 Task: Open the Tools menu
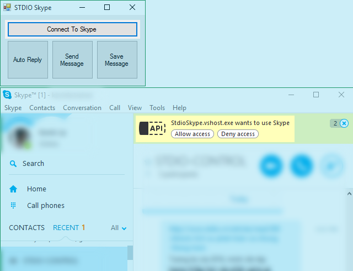[x=157, y=108]
